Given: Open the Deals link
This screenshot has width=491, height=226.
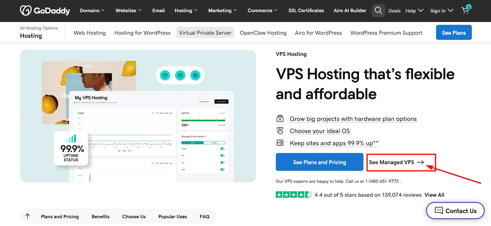Looking at the screenshot, I should [x=395, y=11].
